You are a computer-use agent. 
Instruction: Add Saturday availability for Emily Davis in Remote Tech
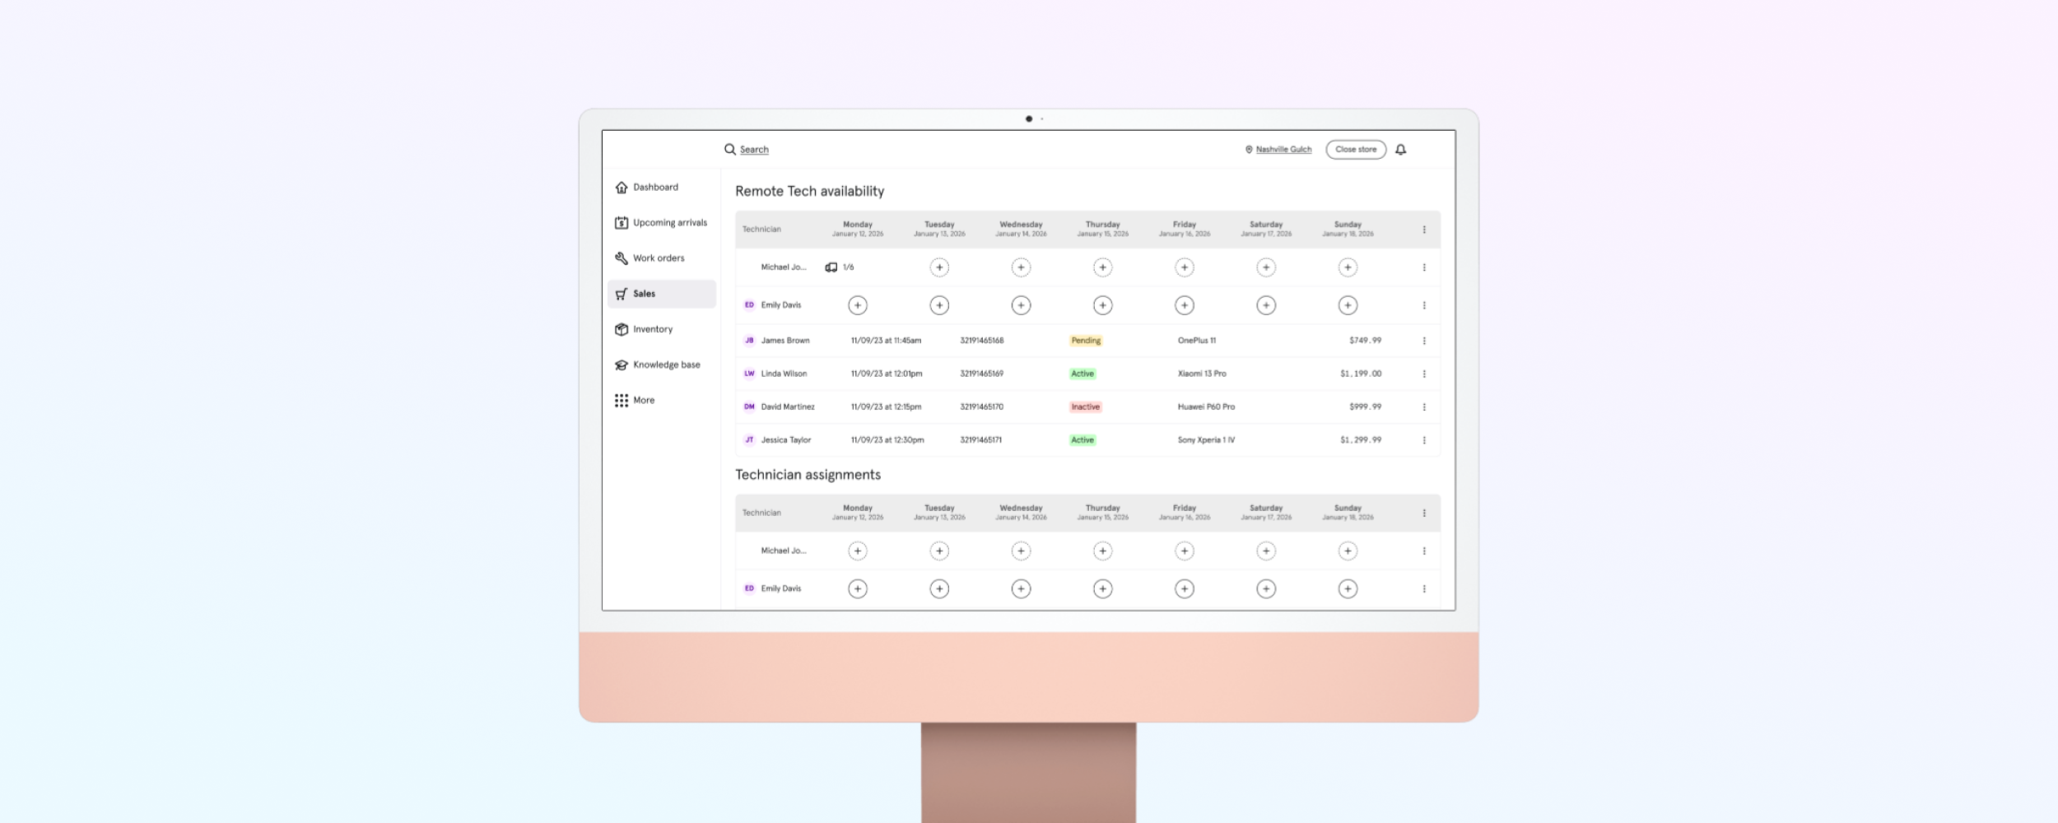[x=1266, y=305]
